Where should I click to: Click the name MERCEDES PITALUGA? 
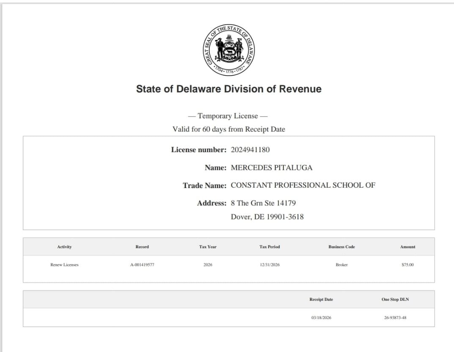coord(271,168)
